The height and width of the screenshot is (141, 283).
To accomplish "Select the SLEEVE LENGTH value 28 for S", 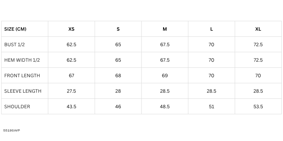I will point(118,91).
